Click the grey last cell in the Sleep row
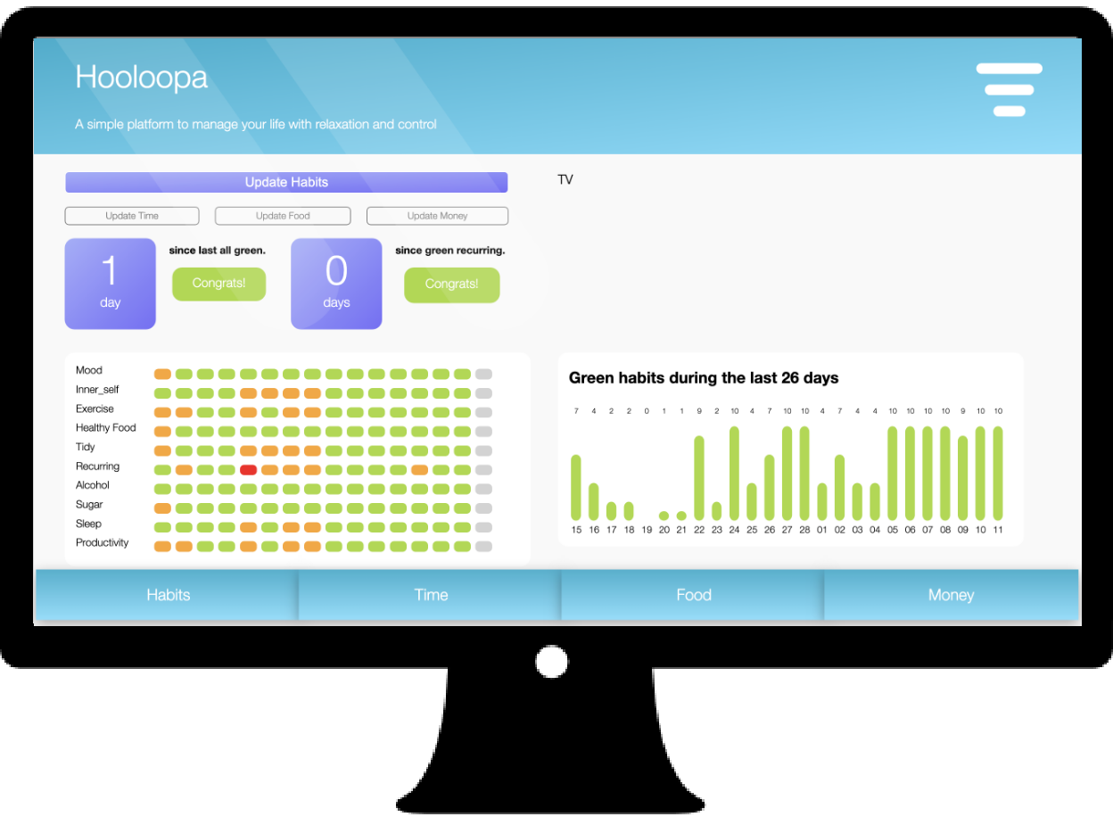This screenshot has width=1113, height=825. coord(483,527)
